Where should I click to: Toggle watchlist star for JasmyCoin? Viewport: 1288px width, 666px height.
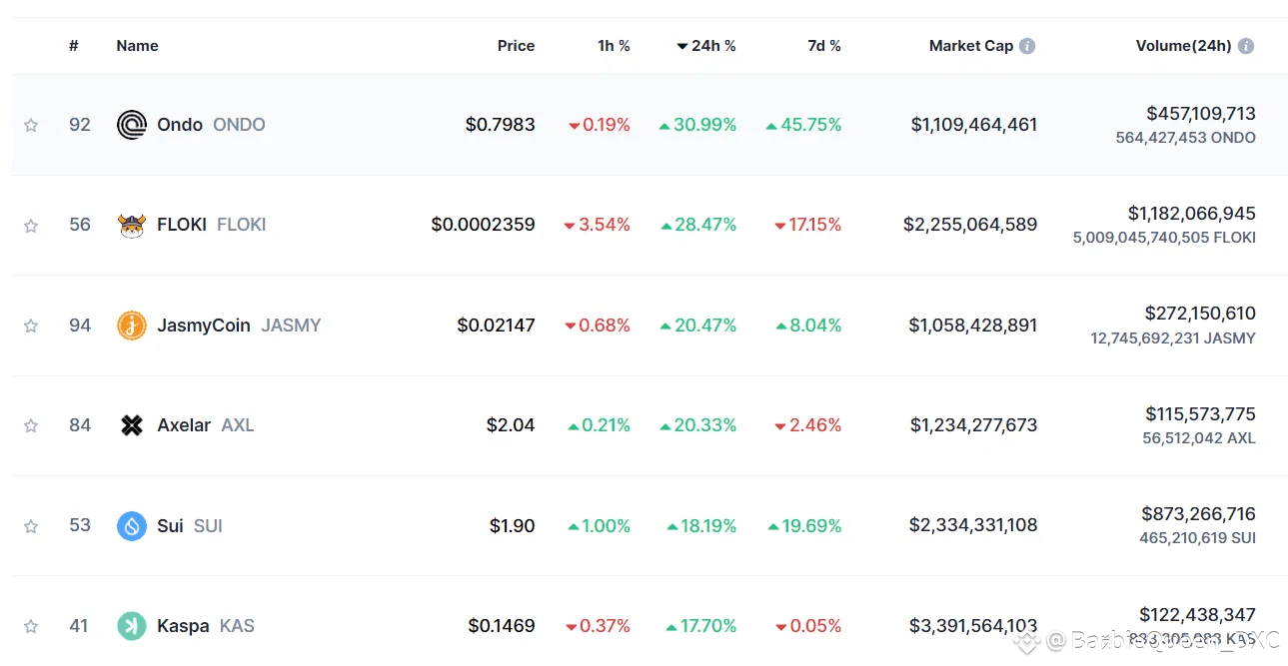[31, 326]
